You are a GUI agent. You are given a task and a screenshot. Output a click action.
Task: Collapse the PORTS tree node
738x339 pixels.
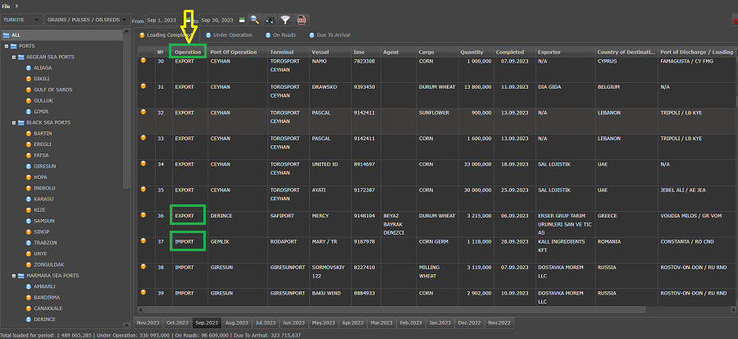click(7, 46)
